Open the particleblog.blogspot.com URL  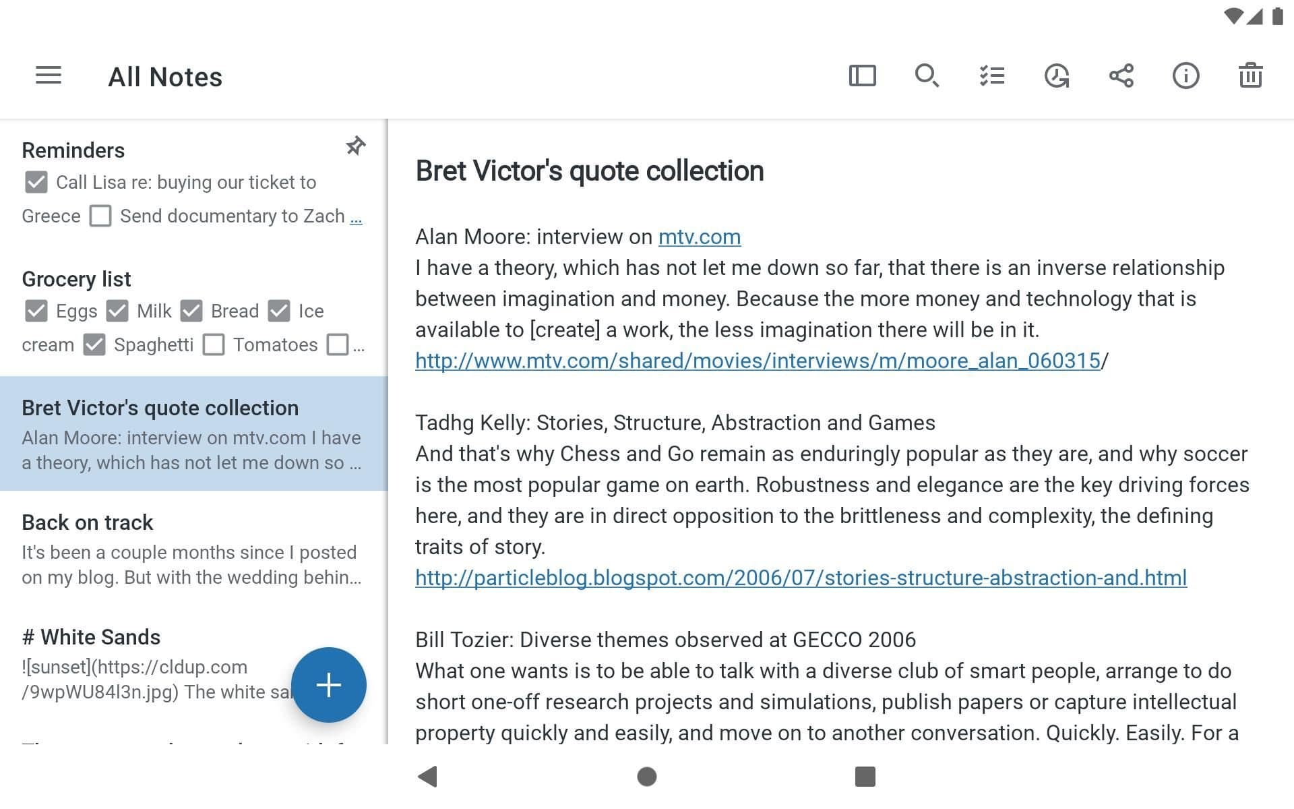pos(801,578)
